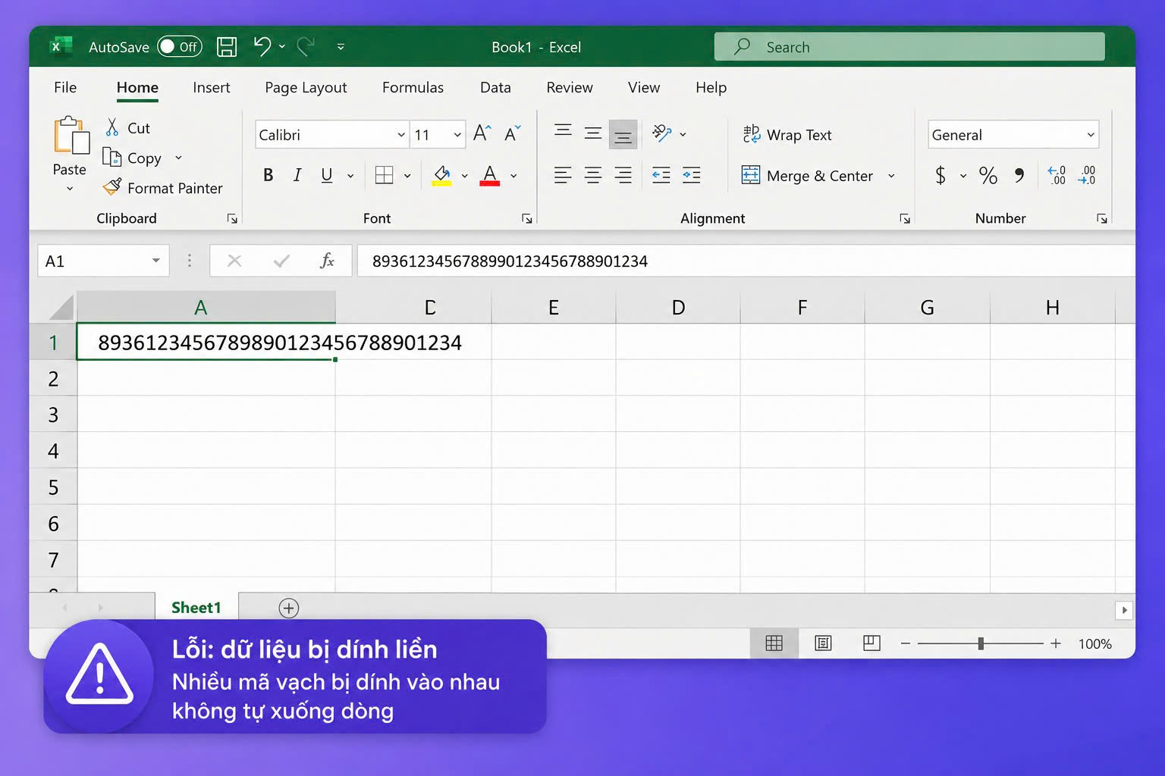Click the Decrease Indent icon

coord(661,175)
